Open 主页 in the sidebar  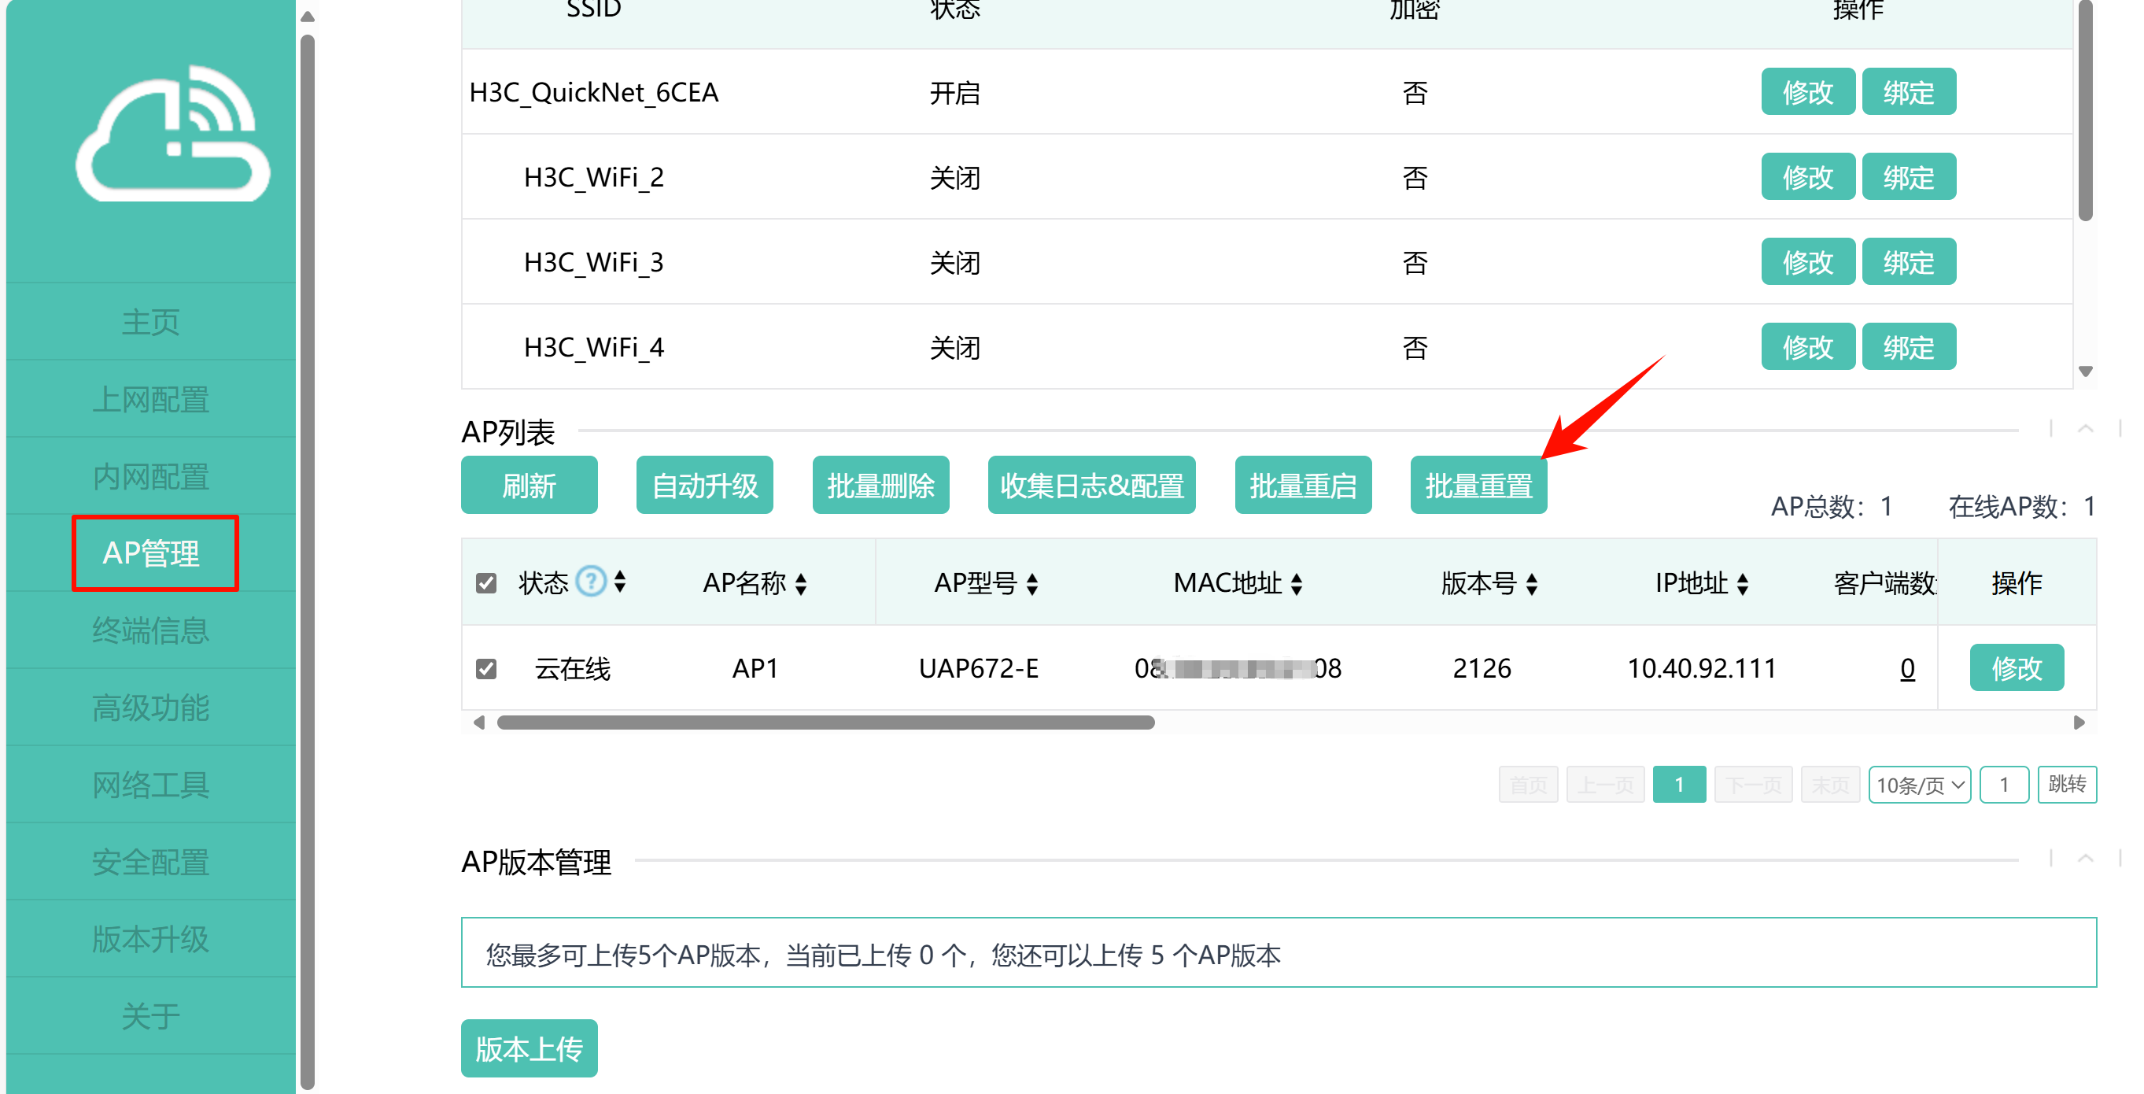pos(150,321)
